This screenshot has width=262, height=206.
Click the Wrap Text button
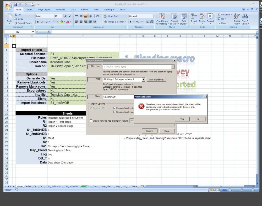pos(111,16)
